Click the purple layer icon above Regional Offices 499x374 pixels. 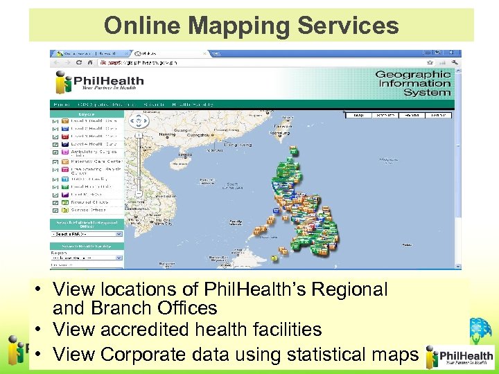click(x=65, y=195)
